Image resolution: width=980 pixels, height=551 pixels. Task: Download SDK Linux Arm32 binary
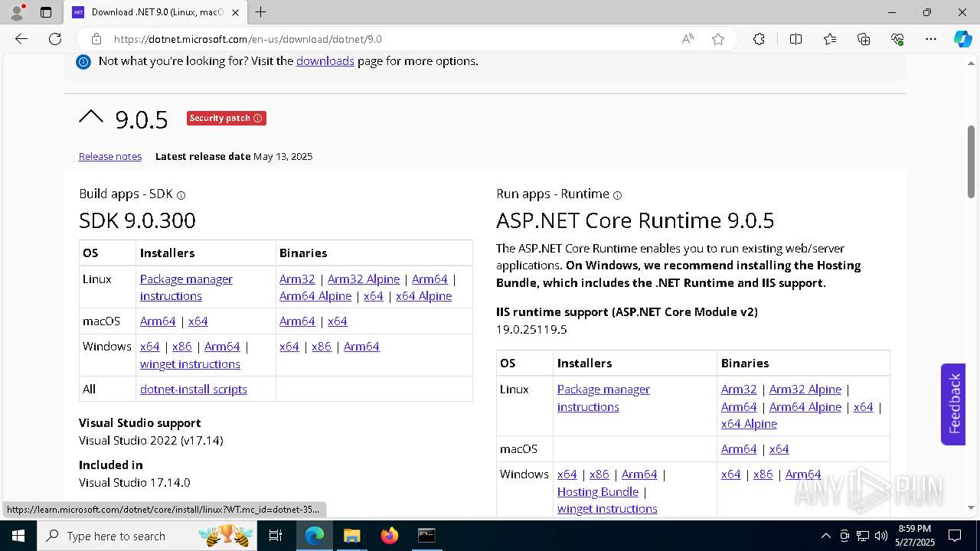pos(297,279)
